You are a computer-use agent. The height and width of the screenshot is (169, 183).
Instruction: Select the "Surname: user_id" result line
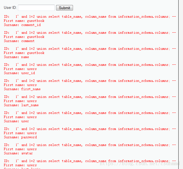tap(19, 73)
